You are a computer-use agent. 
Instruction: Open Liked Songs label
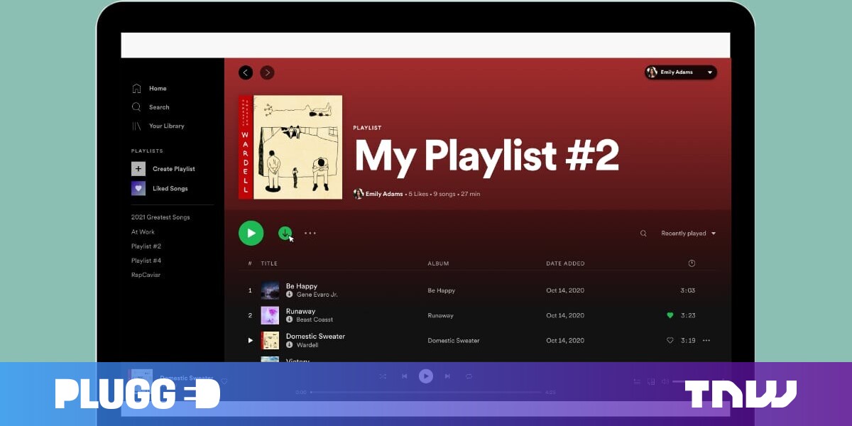[x=170, y=189]
